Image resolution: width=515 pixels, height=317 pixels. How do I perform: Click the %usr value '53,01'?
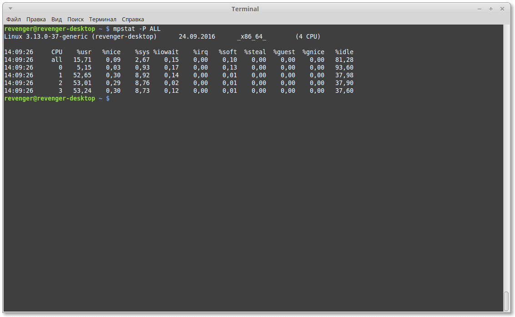tap(82, 83)
